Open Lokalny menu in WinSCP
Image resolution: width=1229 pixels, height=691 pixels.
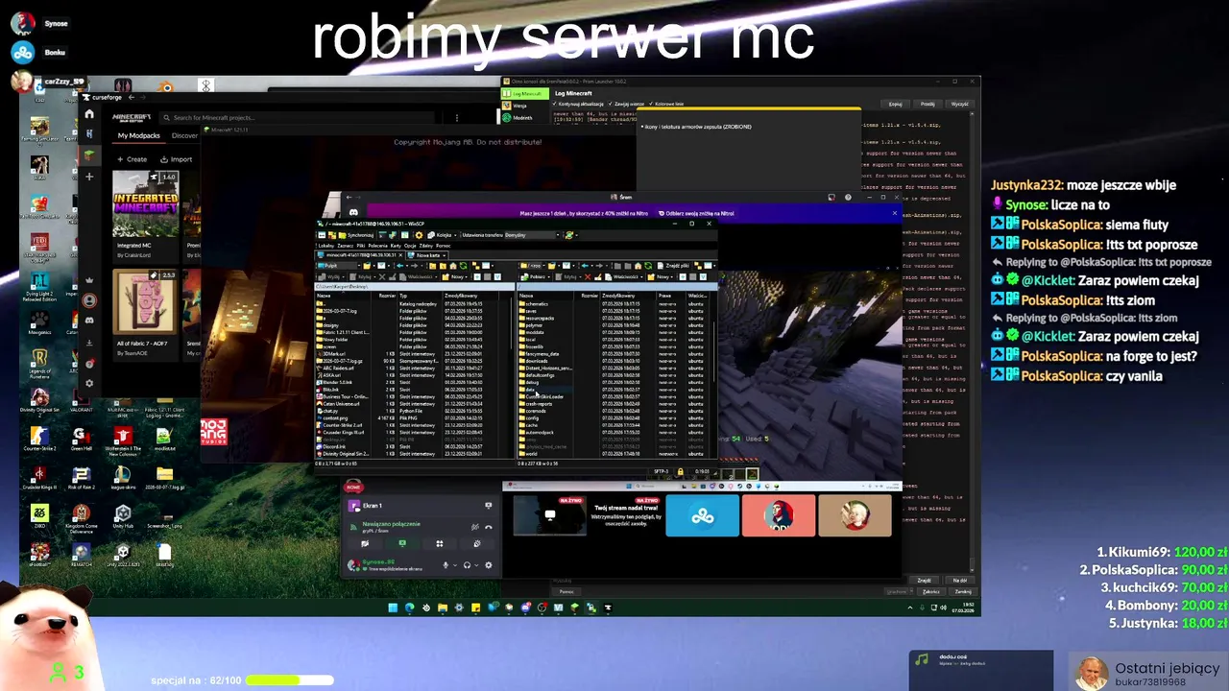click(326, 246)
